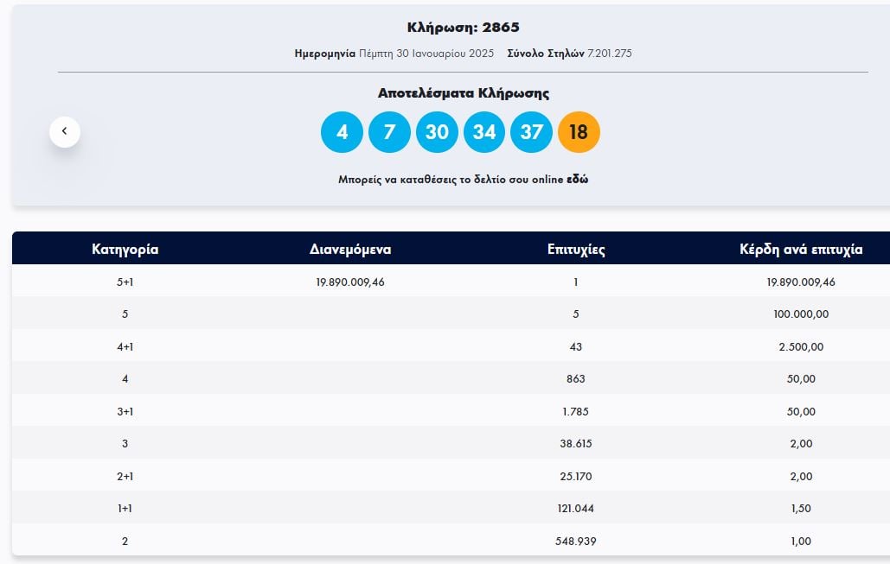Image resolution: width=890 pixels, height=564 pixels.
Task: Select the blue ball numbered 7
Action: click(389, 132)
